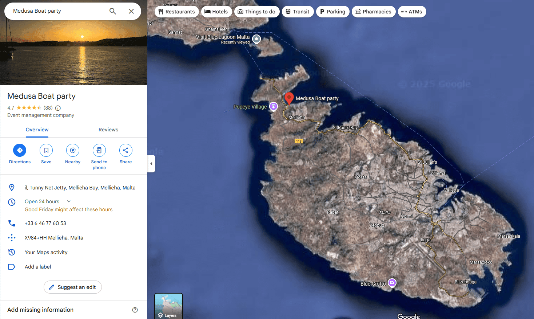Click the Qormi map label
Screen dimensions: 534x319
(x=407, y=216)
